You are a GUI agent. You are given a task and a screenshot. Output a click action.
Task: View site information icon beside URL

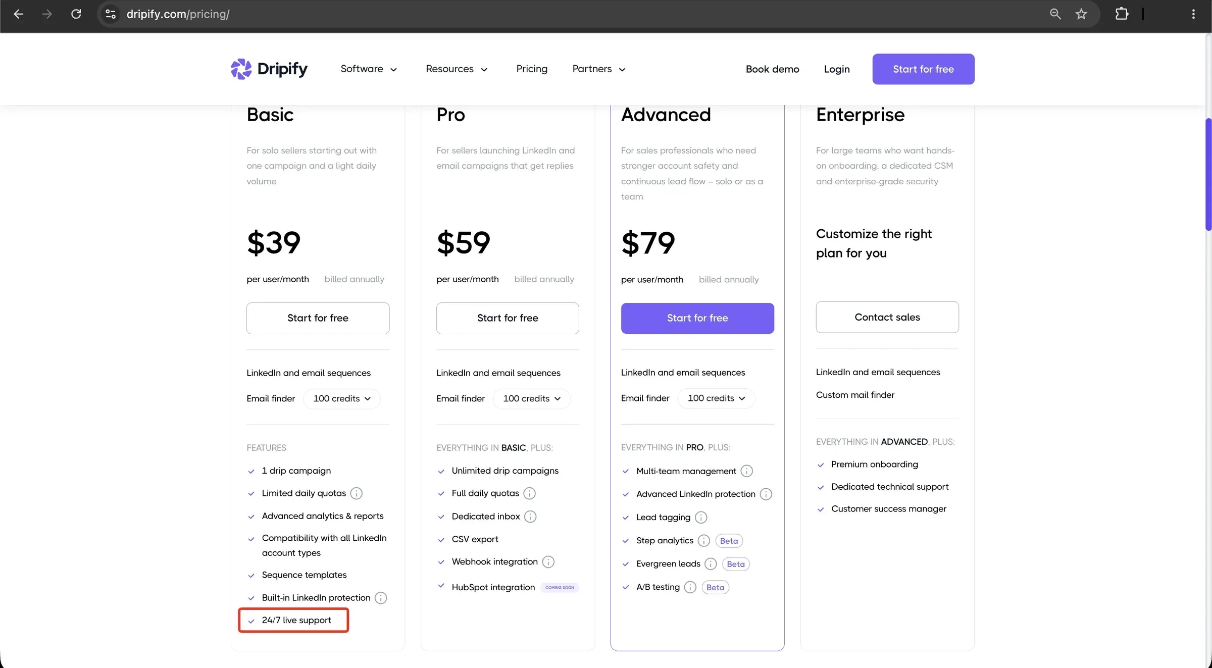111,14
